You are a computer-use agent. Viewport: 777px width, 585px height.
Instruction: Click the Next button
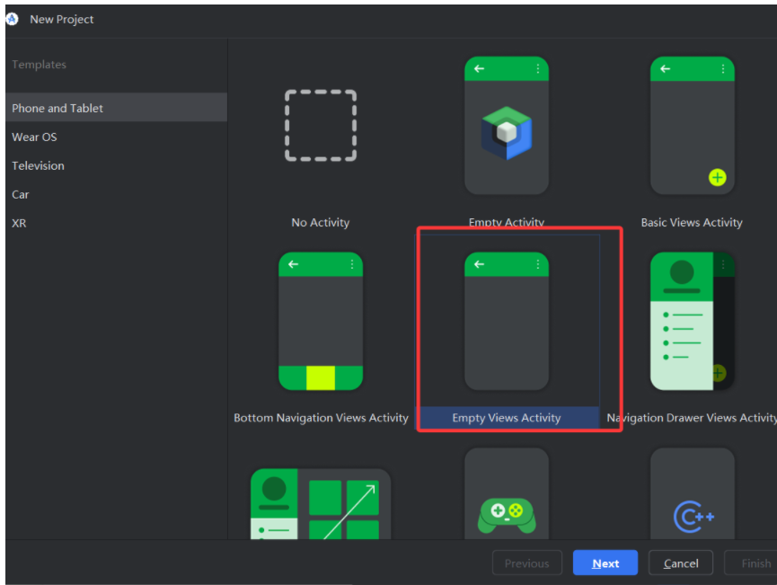click(x=605, y=563)
